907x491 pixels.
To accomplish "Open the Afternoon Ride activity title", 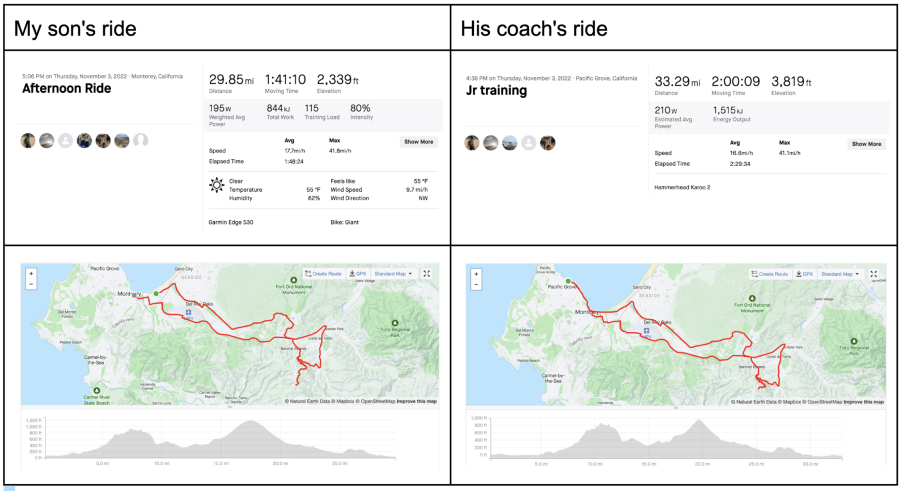I will [x=67, y=88].
